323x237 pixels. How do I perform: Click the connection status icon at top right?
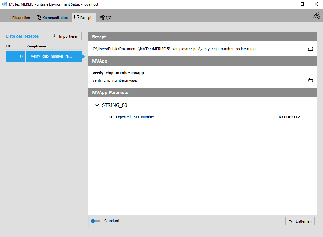coord(317,16)
